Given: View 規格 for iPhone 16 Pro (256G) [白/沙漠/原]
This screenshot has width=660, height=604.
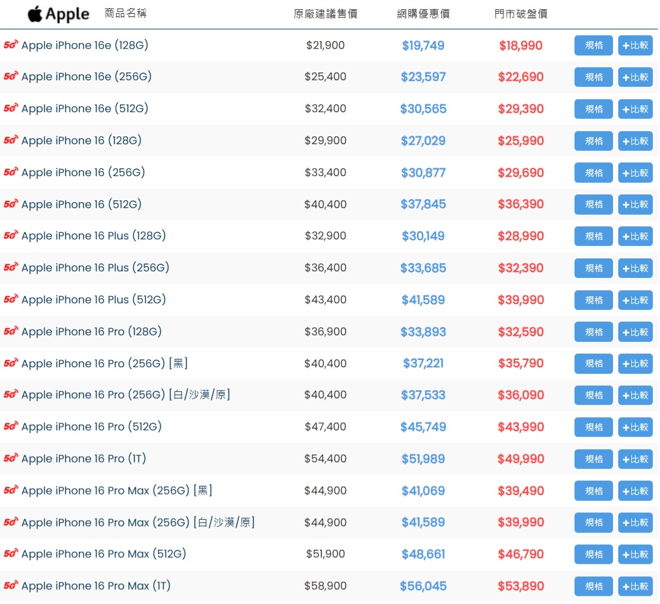Looking at the screenshot, I should coord(593,395).
